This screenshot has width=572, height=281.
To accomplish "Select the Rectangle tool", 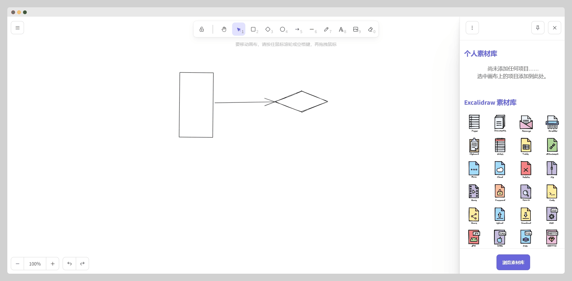I will pyautogui.click(x=253, y=29).
